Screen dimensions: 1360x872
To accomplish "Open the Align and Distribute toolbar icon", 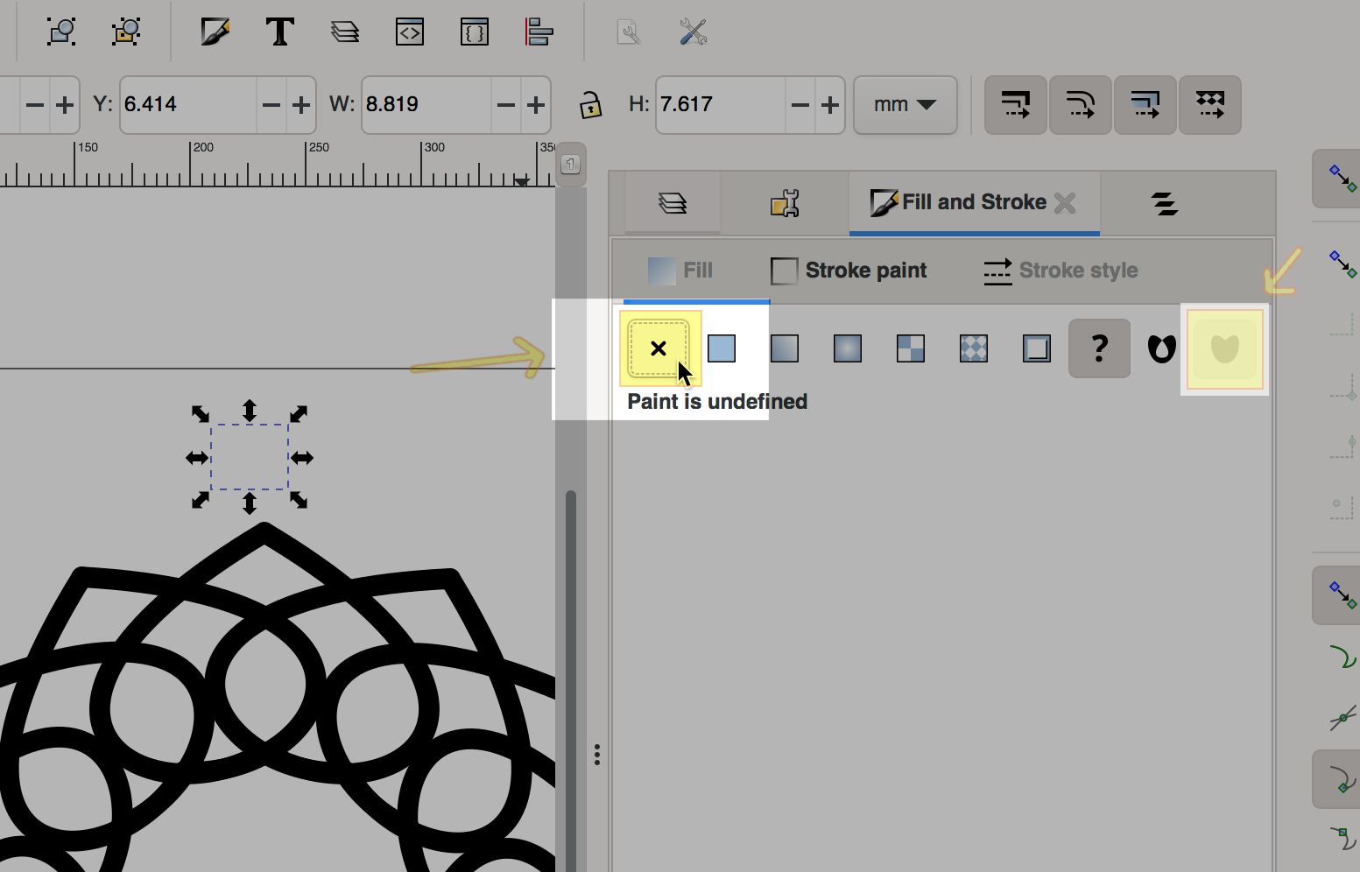I will [x=539, y=32].
